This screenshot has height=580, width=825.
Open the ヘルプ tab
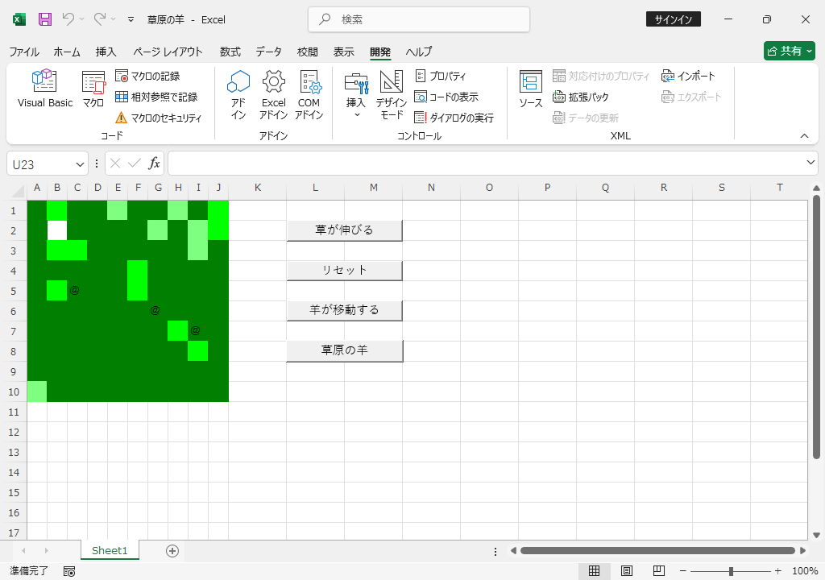tap(419, 52)
